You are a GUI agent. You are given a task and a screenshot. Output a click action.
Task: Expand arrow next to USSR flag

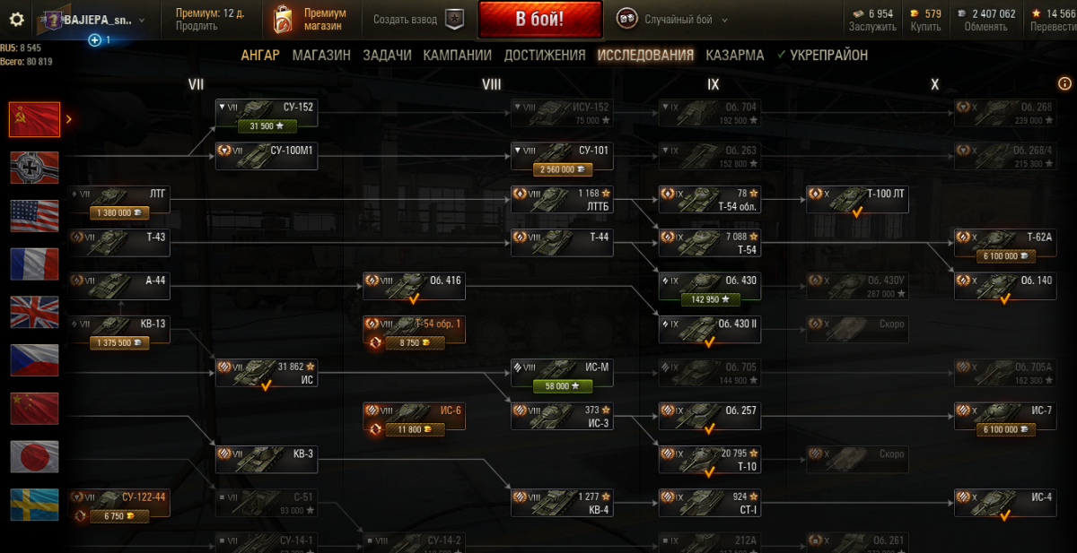point(69,118)
